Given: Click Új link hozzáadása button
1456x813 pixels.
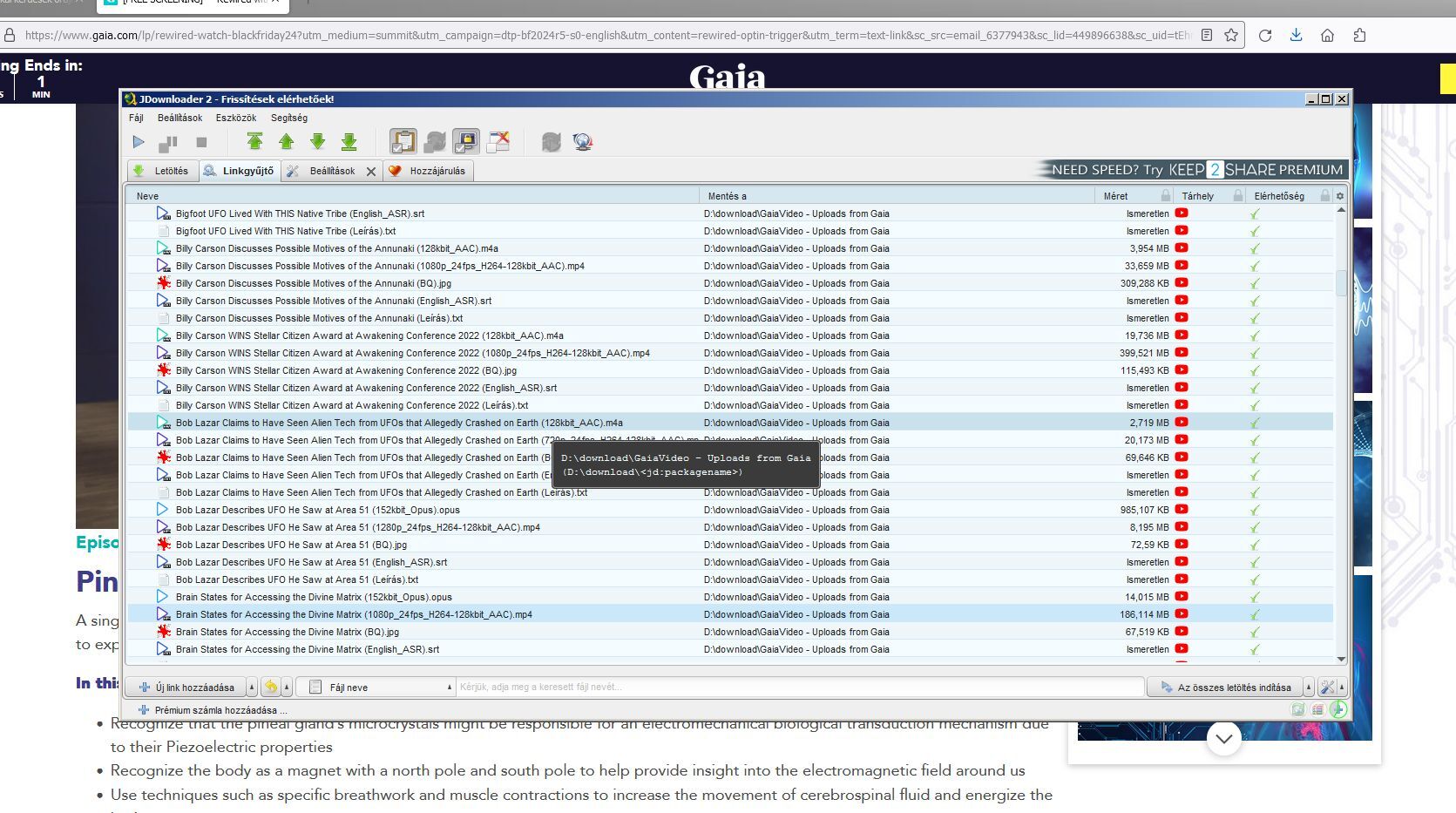Looking at the screenshot, I should point(186,688).
